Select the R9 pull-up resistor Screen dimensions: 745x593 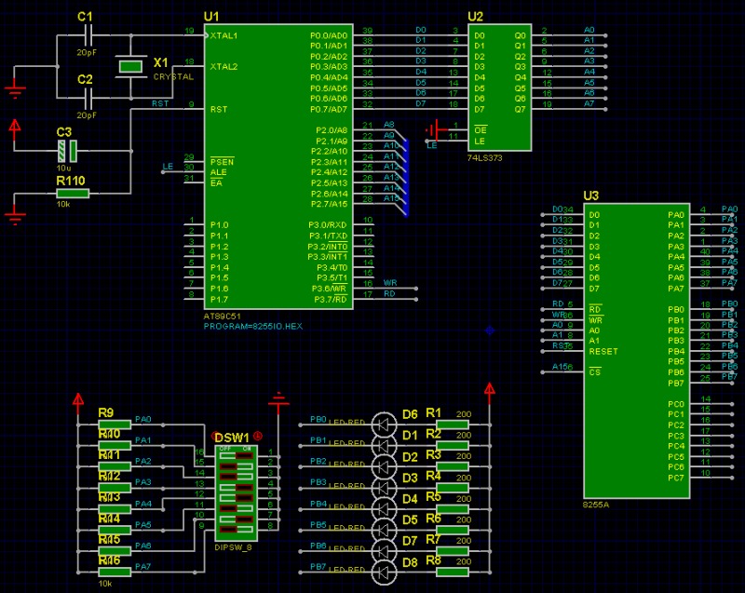(x=115, y=425)
